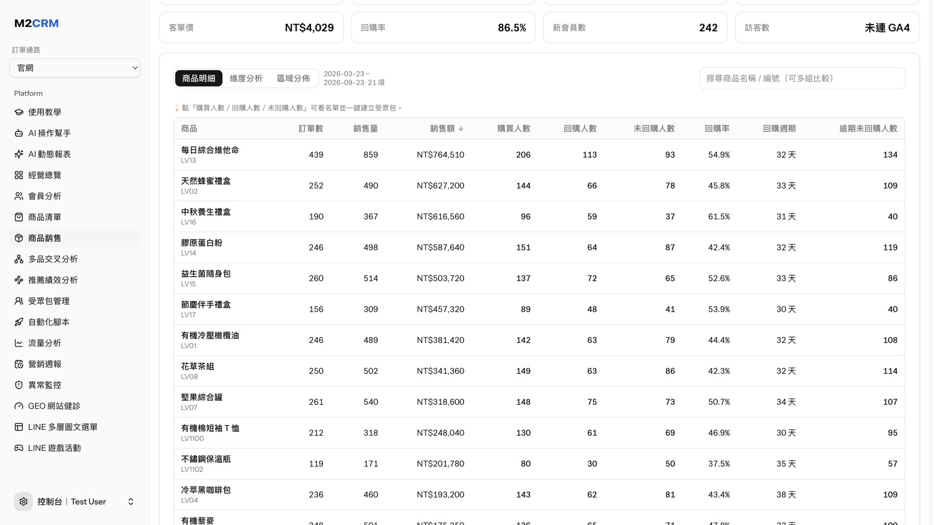Click the 會員分析 users icon

point(19,196)
